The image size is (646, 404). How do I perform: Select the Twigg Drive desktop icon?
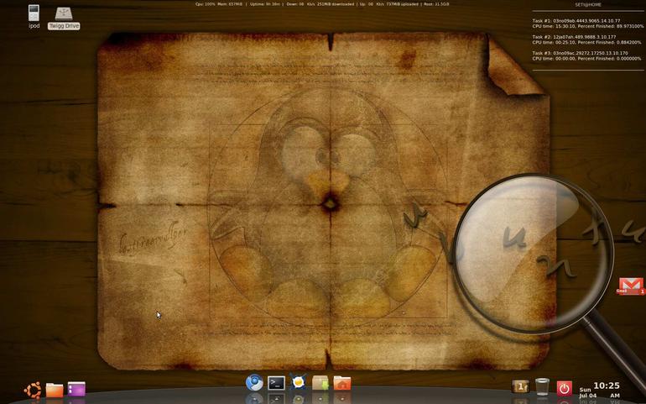tap(64, 18)
